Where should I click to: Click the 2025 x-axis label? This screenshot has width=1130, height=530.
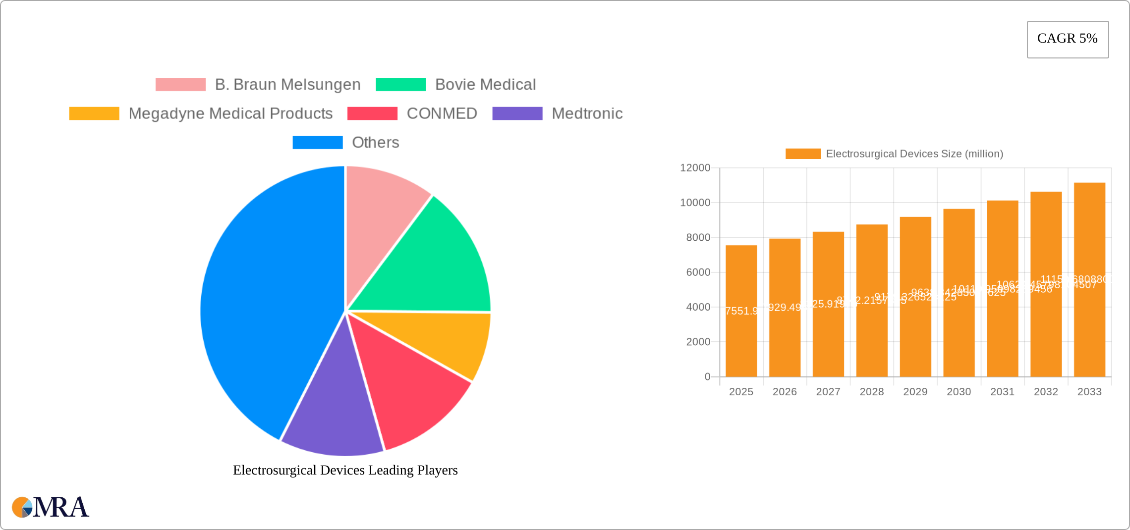click(741, 392)
